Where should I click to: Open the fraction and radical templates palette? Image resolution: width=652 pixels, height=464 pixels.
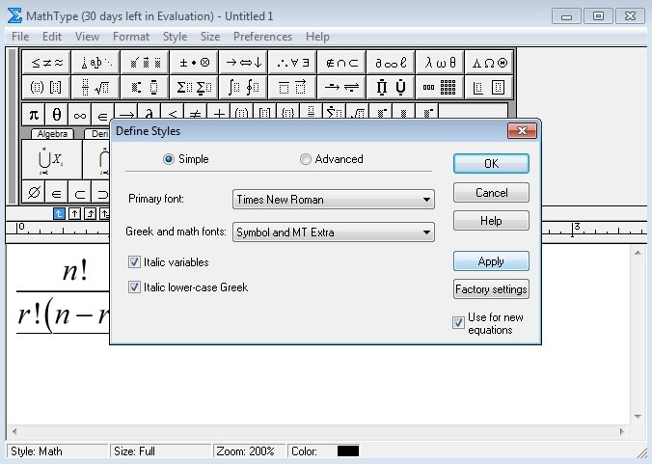[95, 87]
